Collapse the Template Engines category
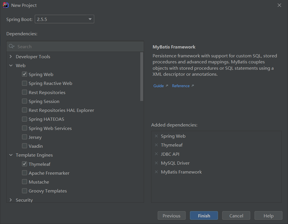 click(x=11, y=155)
